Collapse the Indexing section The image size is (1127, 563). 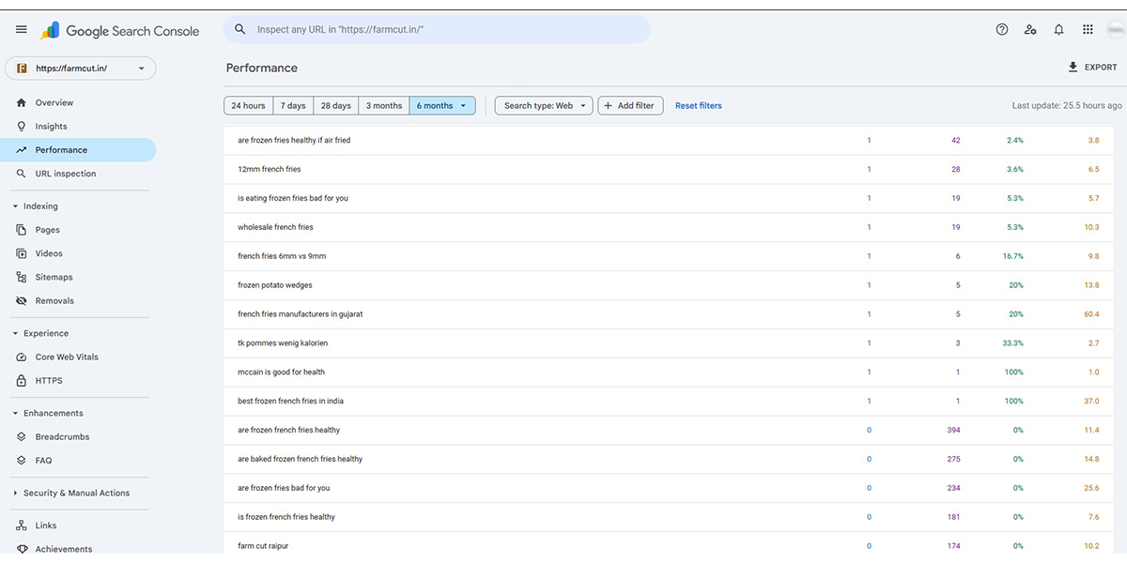(15, 206)
